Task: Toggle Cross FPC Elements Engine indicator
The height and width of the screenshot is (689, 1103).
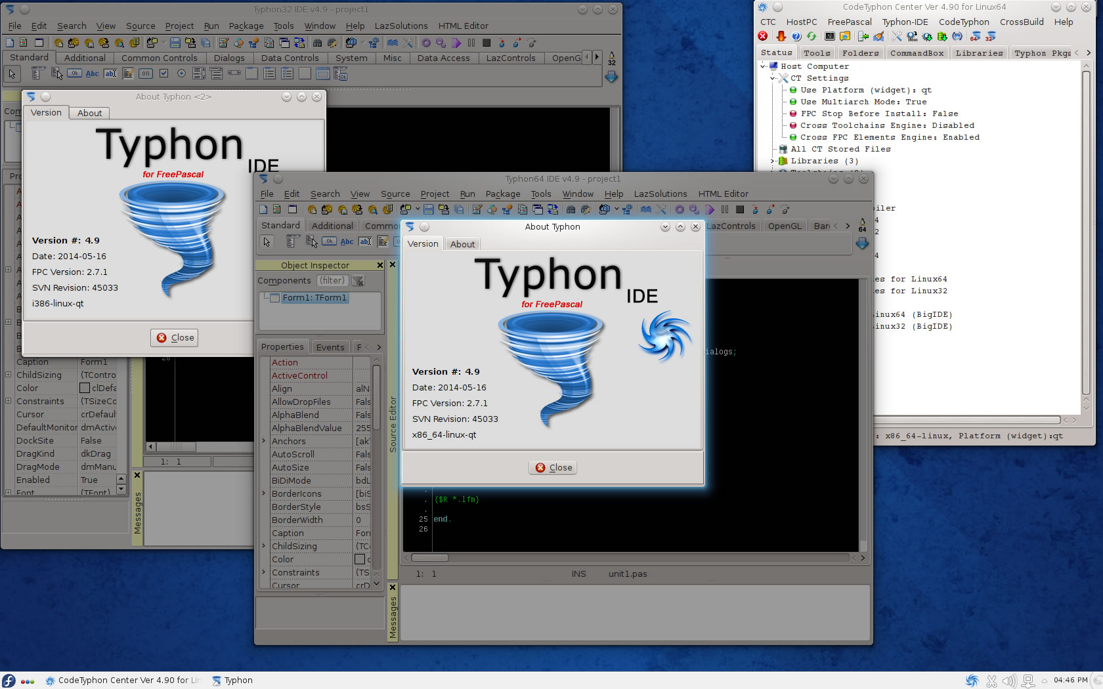Action: pyautogui.click(x=792, y=137)
